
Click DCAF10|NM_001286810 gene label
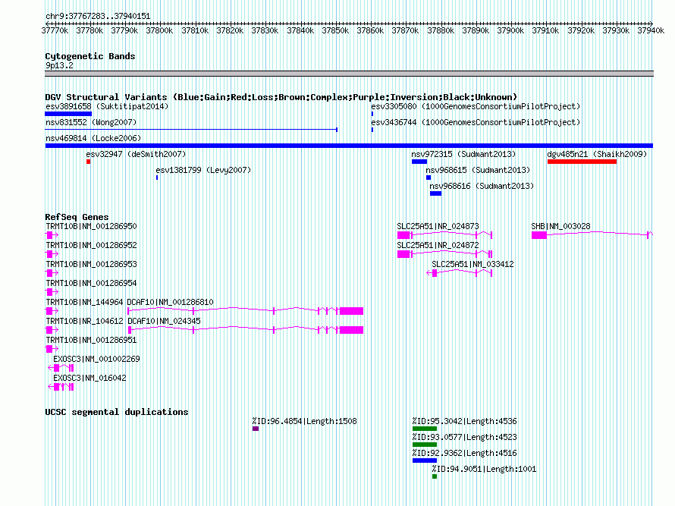(170, 302)
